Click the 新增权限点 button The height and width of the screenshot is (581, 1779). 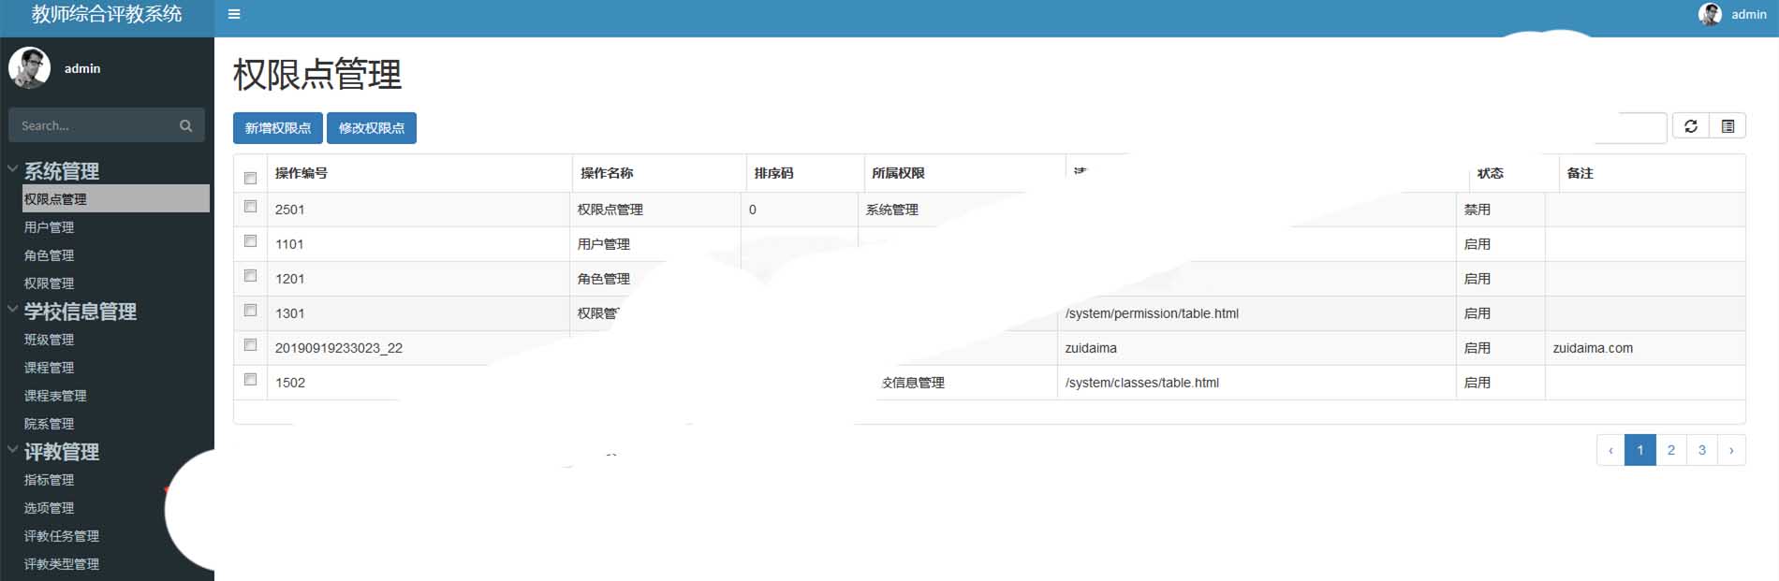(278, 128)
